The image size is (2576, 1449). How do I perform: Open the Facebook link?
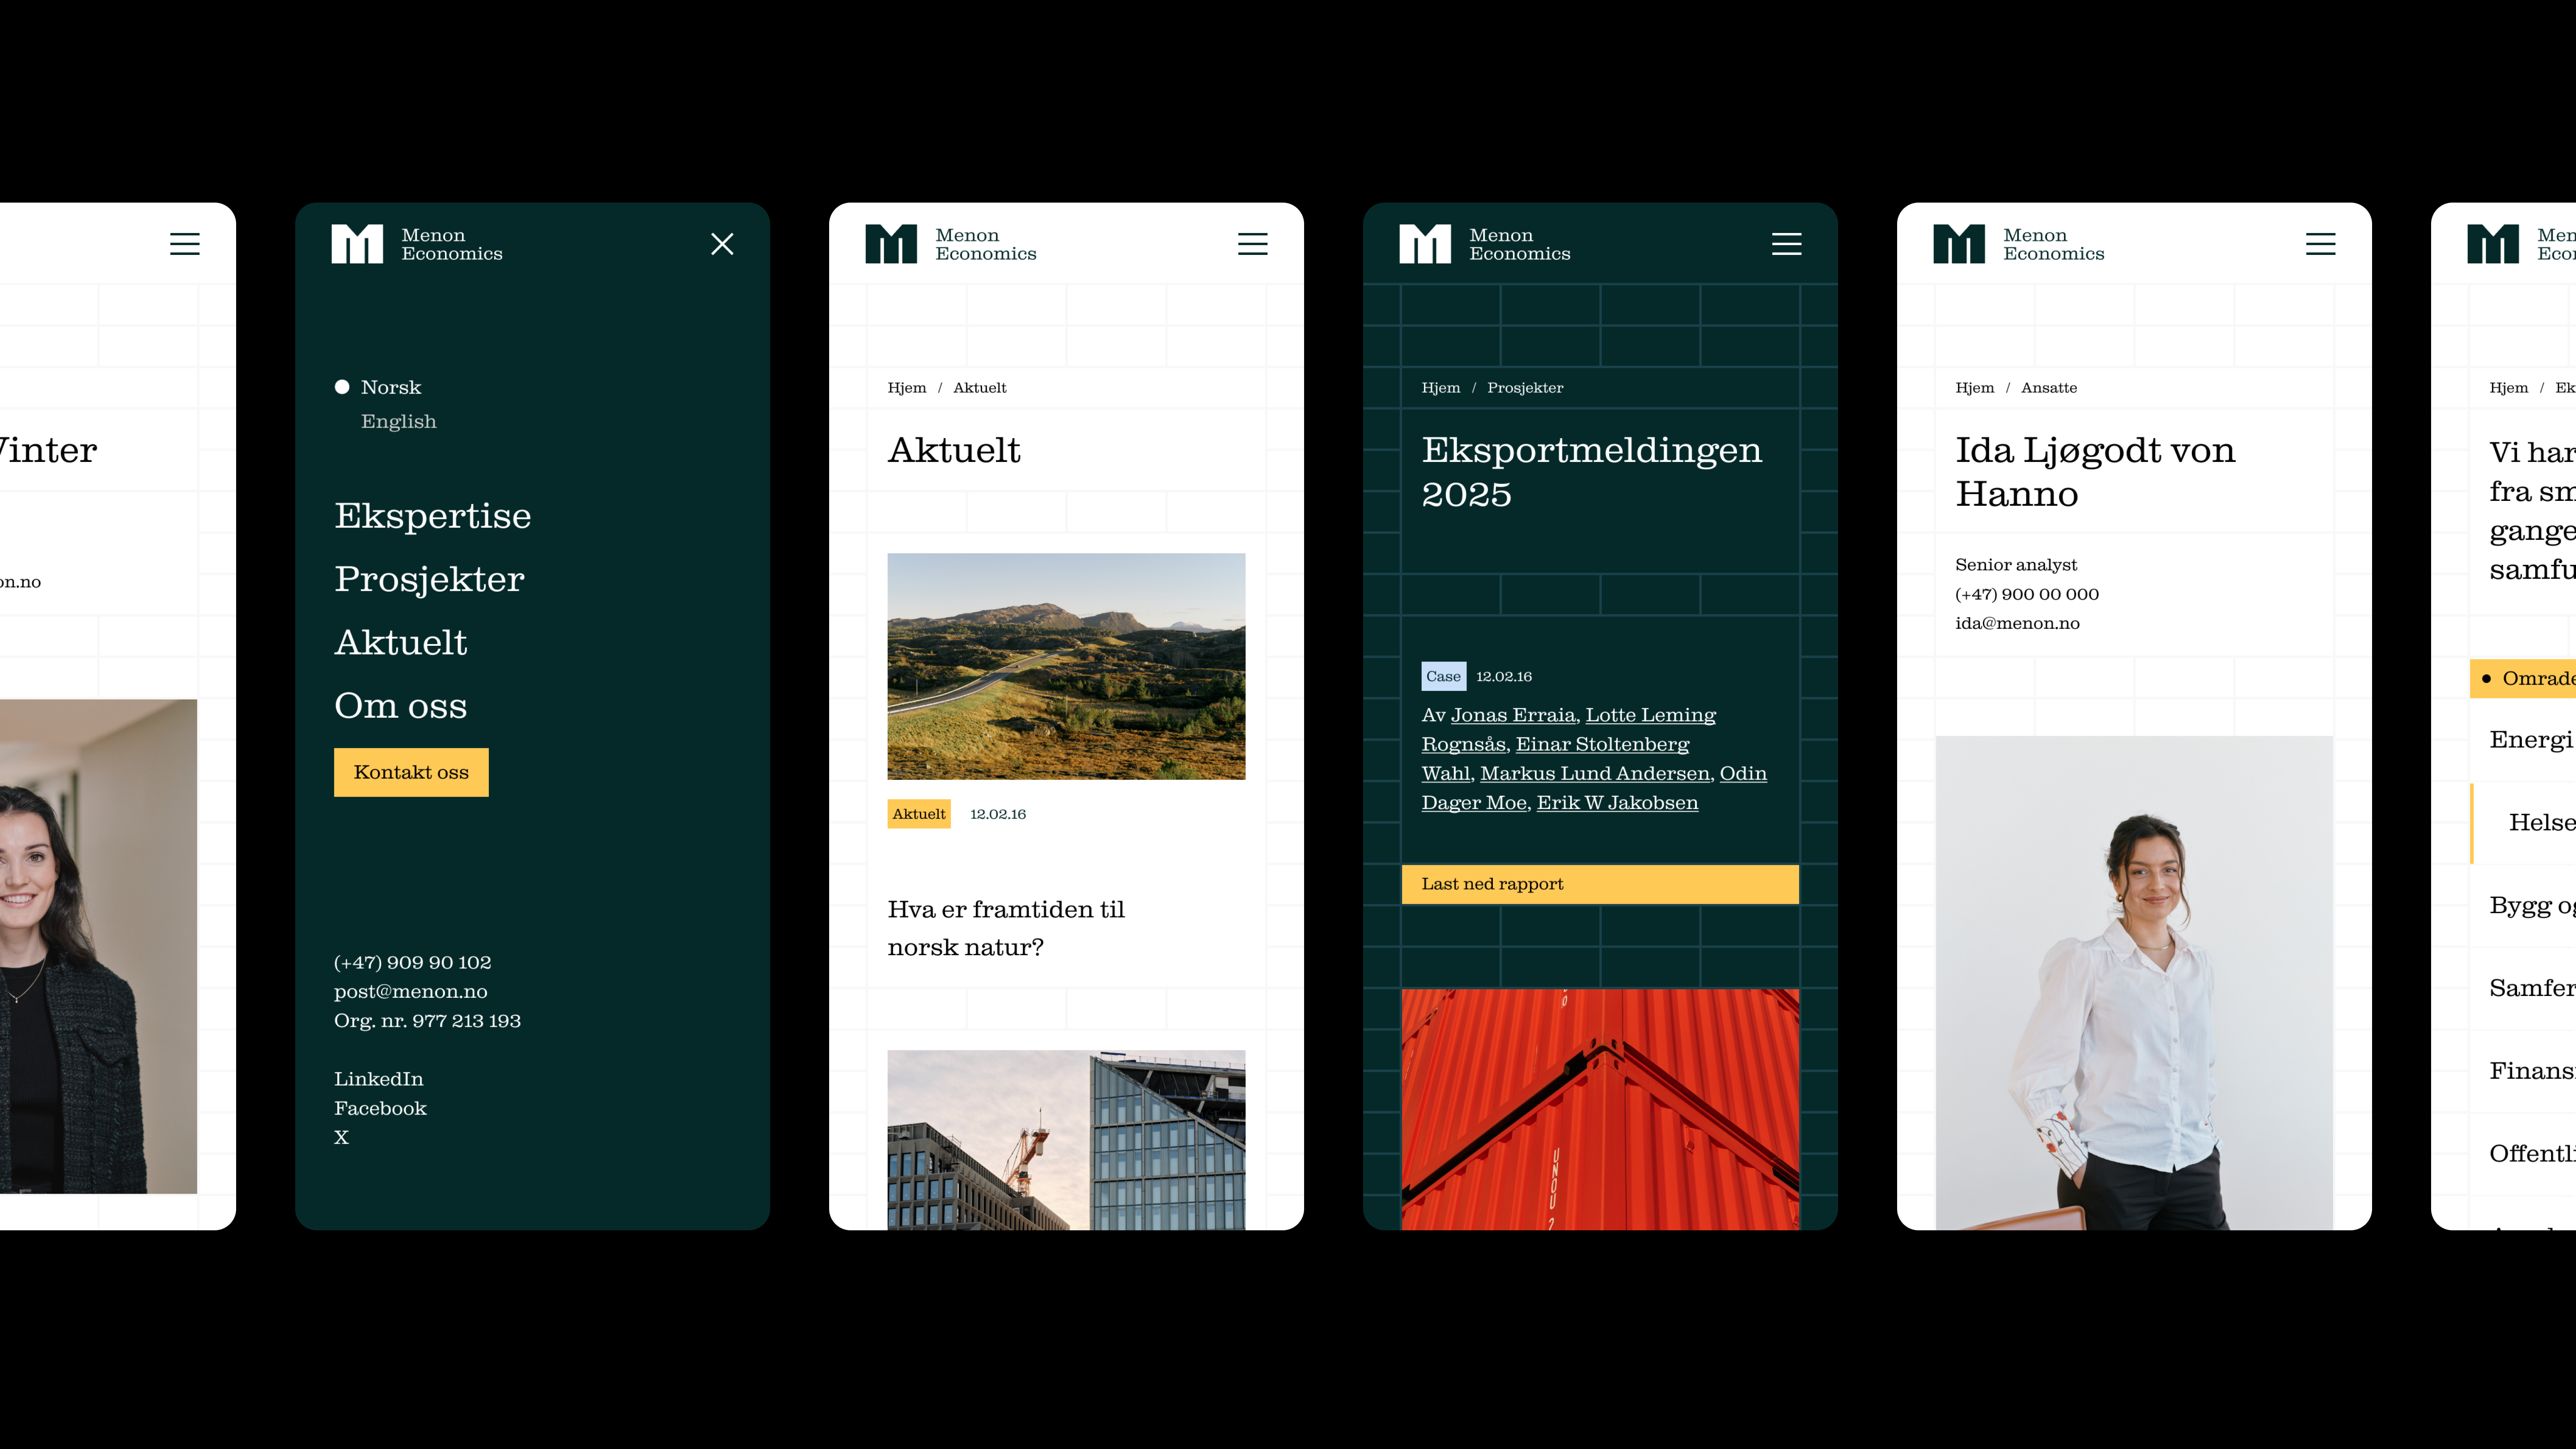pyautogui.click(x=380, y=1108)
